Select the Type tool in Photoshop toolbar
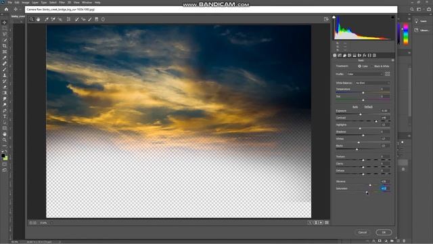Viewport: 433px width, 244px height. [x=5, y=117]
